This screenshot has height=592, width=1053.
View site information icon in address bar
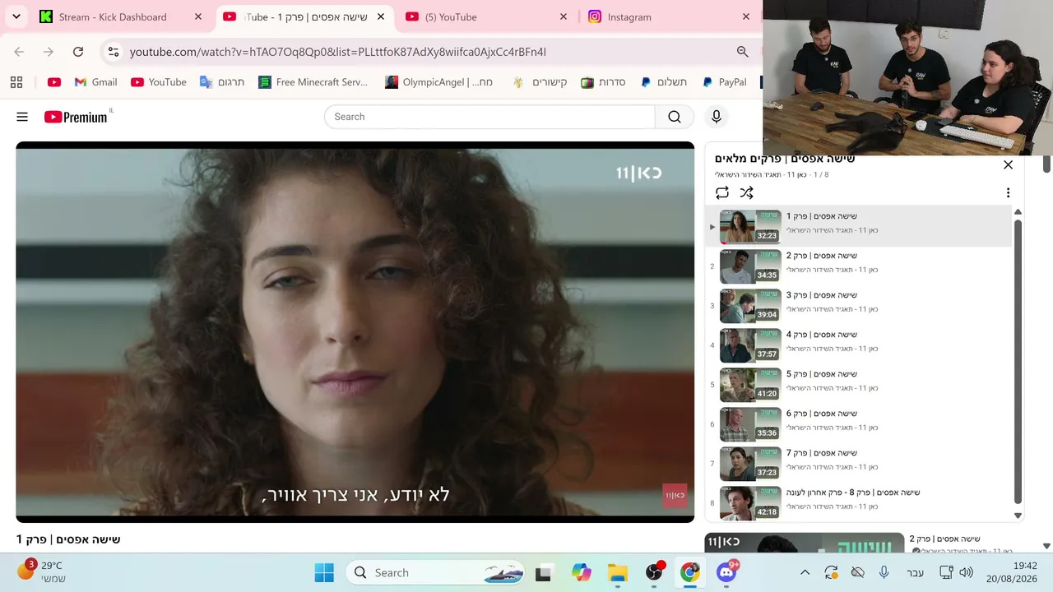tap(114, 52)
